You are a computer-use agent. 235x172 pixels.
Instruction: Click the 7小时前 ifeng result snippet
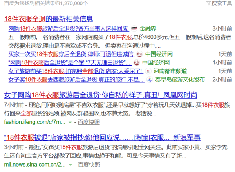pyautogui.click(x=117, y=109)
